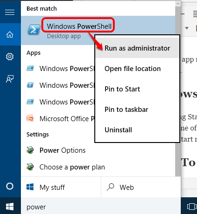Click the Task View taskbar icon
This screenshot has width=197, height=214.
coord(191,207)
